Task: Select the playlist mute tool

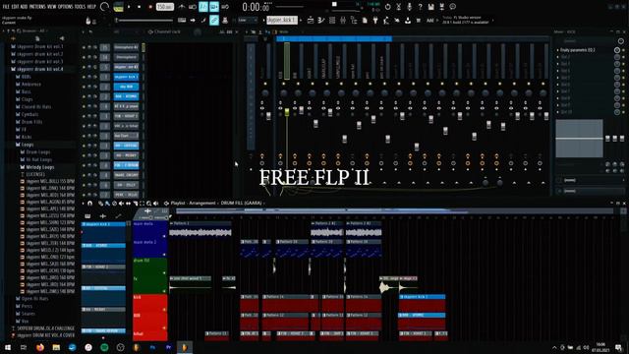Action: (x=121, y=204)
